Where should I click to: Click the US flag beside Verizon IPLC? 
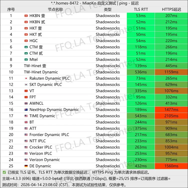point(26,153)
